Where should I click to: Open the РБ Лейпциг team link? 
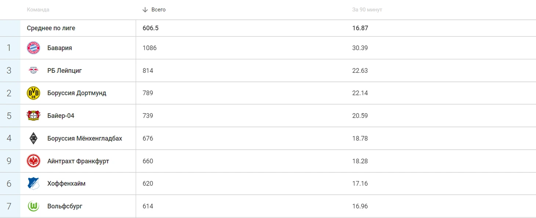click(x=64, y=71)
